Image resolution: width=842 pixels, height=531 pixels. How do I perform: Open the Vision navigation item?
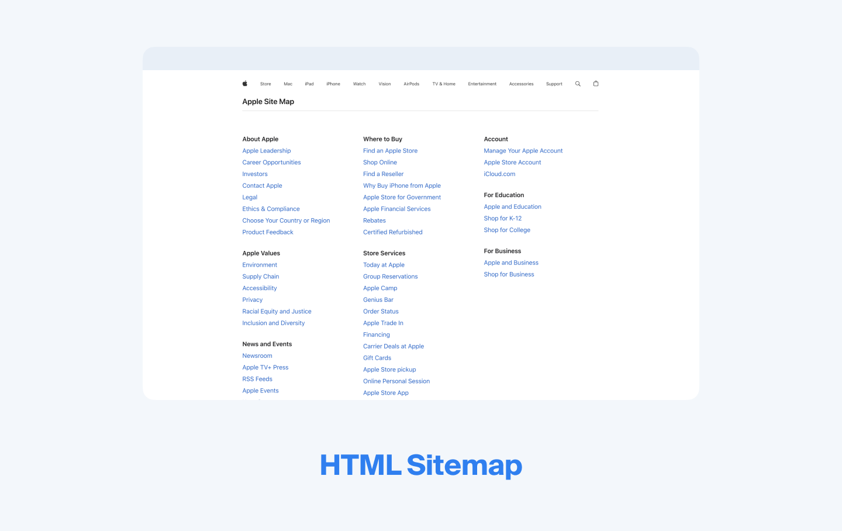pyautogui.click(x=385, y=84)
